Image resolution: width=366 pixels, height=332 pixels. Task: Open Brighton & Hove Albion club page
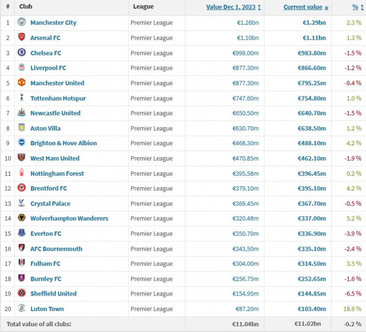(63, 143)
